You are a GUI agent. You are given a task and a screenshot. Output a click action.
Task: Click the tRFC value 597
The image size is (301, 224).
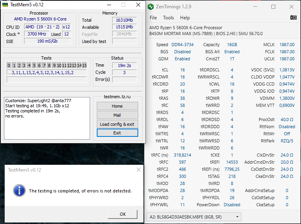coord(182,162)
